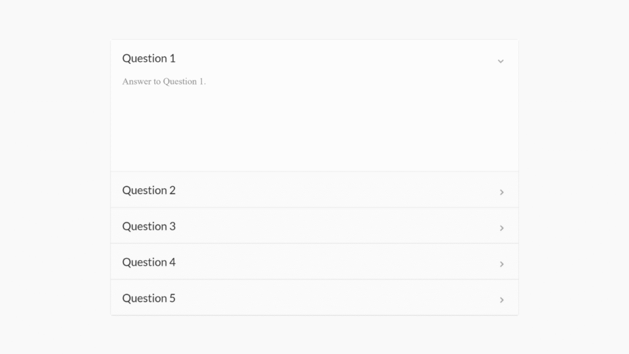Screen dimensions: 629x354
Task: Click the right arrow icon beside Question 4
Action: point(502,264)
